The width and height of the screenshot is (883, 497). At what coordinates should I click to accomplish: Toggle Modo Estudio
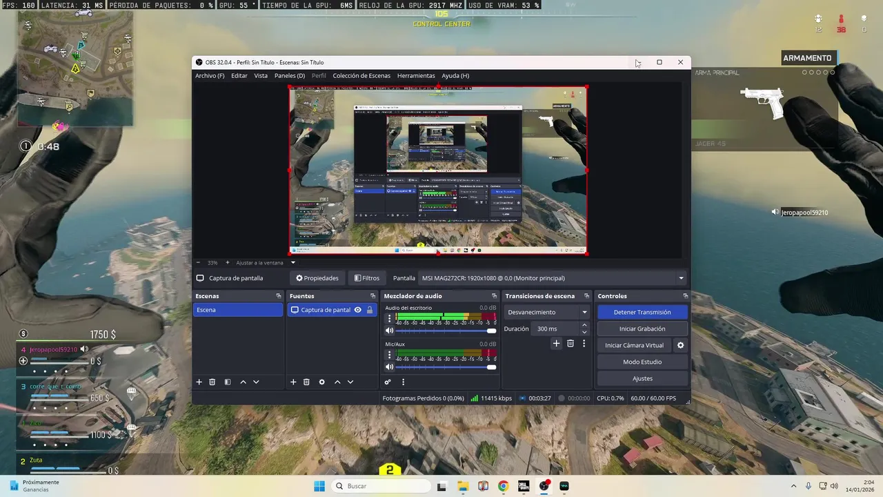pyautogui.click(x=642, y=362)
